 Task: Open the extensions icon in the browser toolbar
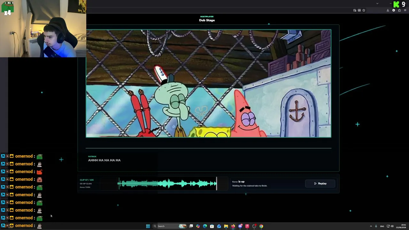tap(399, 10)
